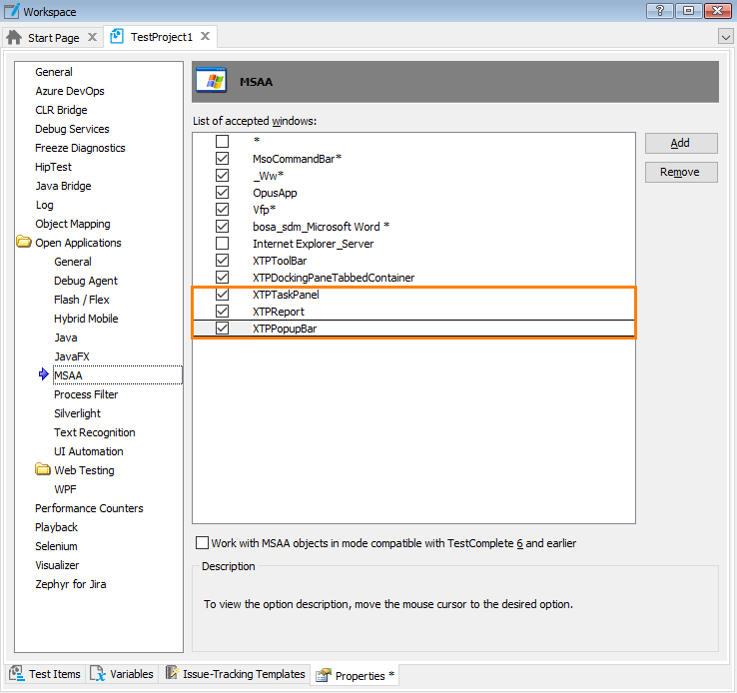
Task: Click the Remove button
Action: point(680,172)
